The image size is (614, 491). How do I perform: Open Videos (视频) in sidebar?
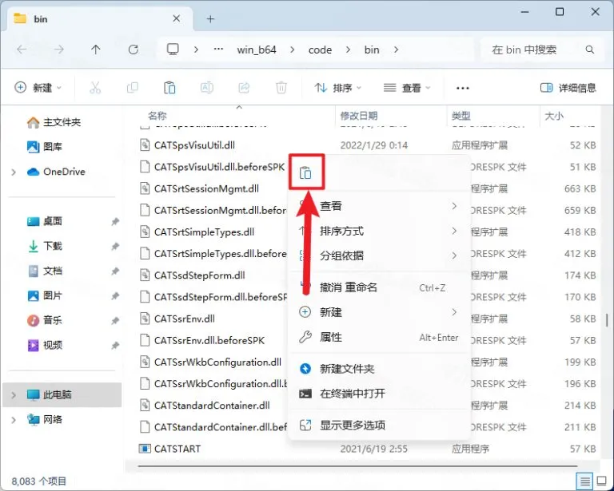pos(45,345)
